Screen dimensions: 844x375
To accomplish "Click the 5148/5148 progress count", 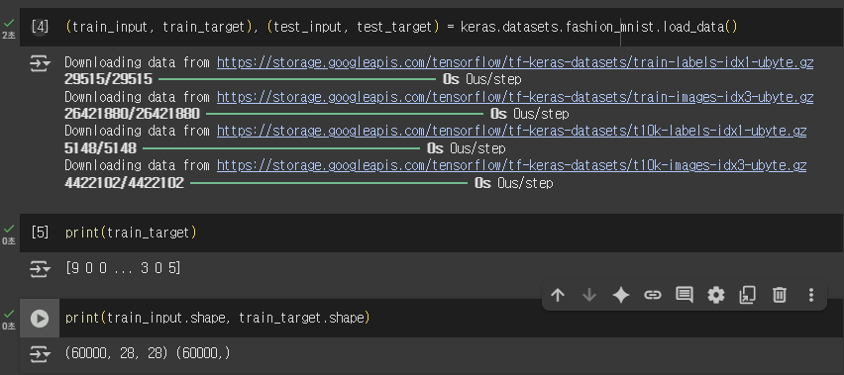I will (x=100, y=148).
